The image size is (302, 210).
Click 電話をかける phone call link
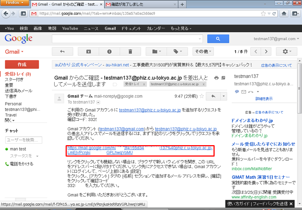[x=19, y=164]
